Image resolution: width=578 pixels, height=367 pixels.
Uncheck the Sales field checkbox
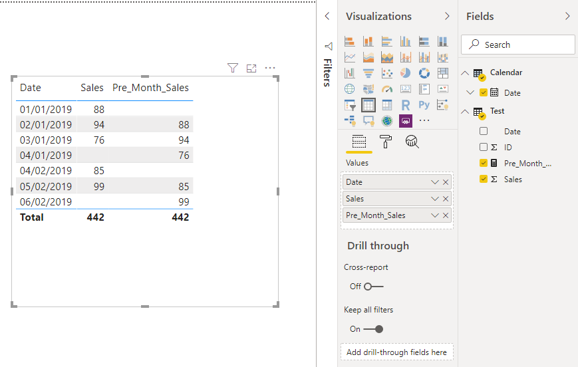click(484, 179)
